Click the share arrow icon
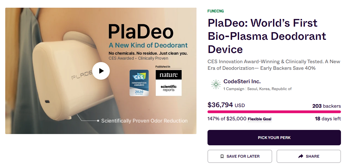This screenshot has height=167, width=355. (301, 156)
